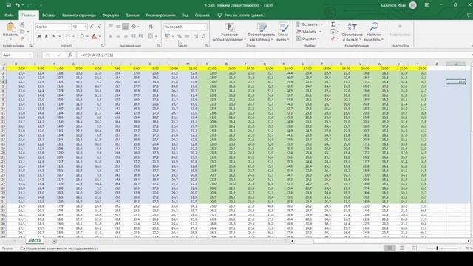Click the Copy icon in clipboard group
The width and height of the screenshot is (473, 266).
(x=22, y=31)
